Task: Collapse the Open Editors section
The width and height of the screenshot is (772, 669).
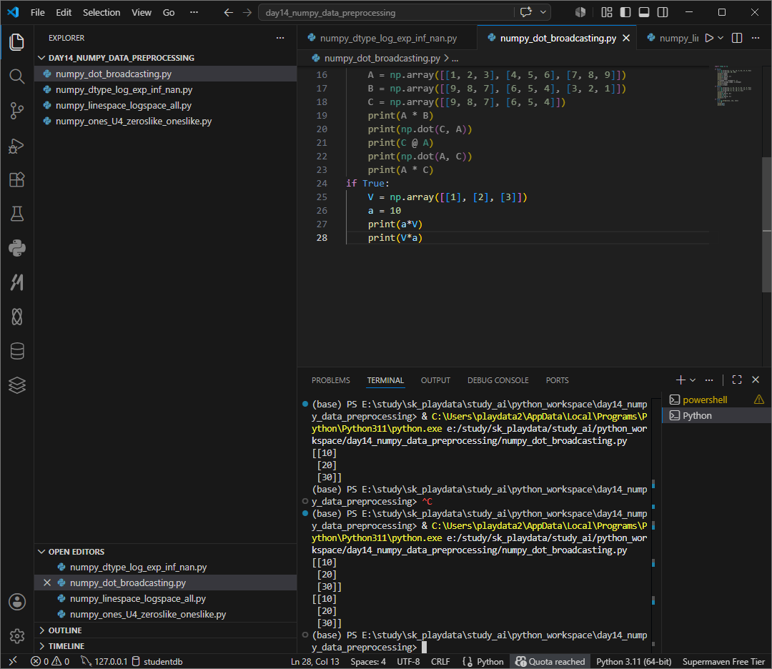Action: (76, 551)
